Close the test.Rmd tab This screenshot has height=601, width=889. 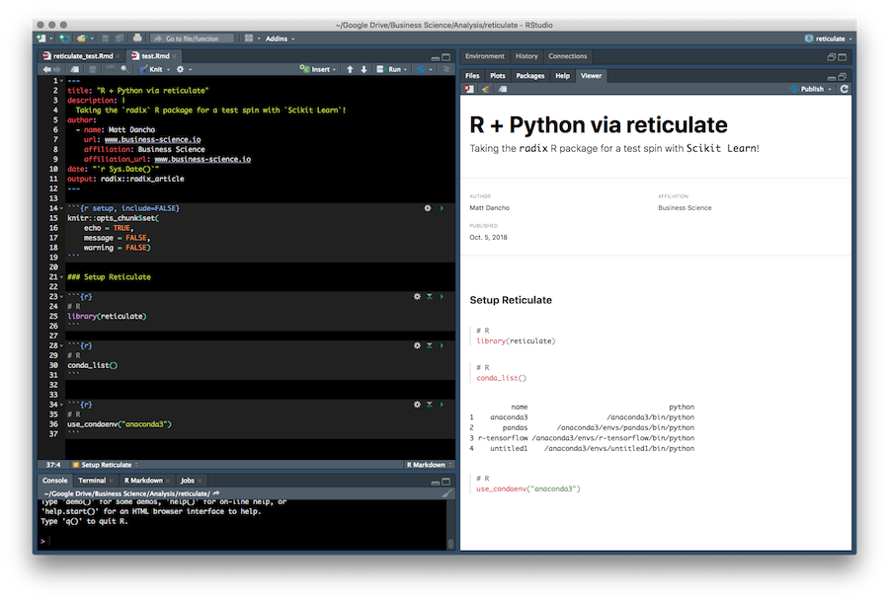pyautogui.click(x=175, y=56)
